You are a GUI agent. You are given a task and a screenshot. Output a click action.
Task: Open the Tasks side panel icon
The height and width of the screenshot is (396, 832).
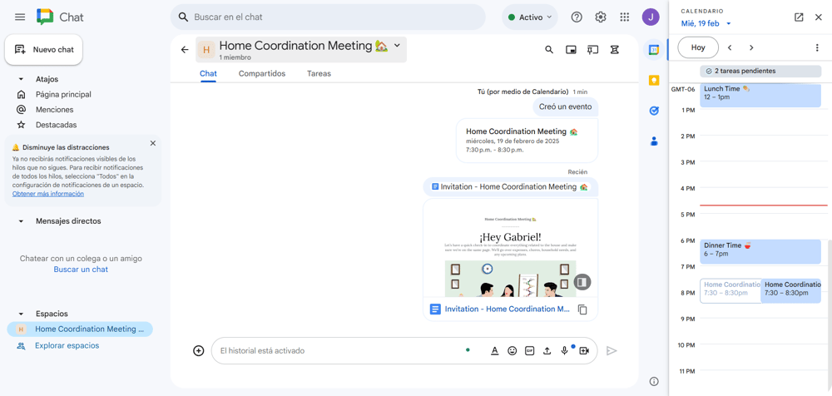pos(654,111)
